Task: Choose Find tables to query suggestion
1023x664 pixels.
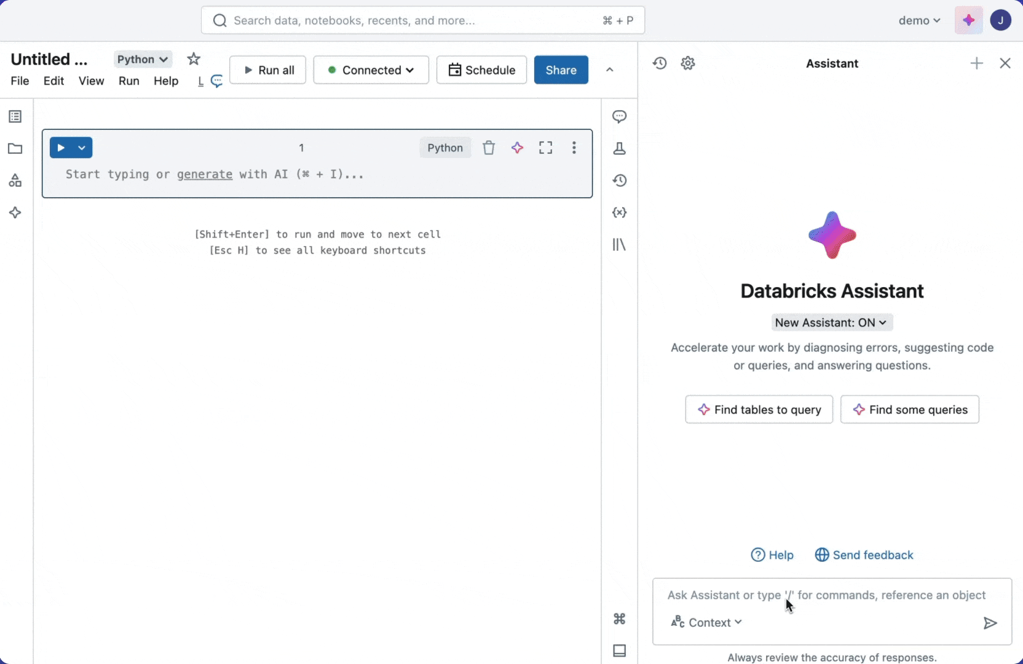Action: (x=759, y=409)
